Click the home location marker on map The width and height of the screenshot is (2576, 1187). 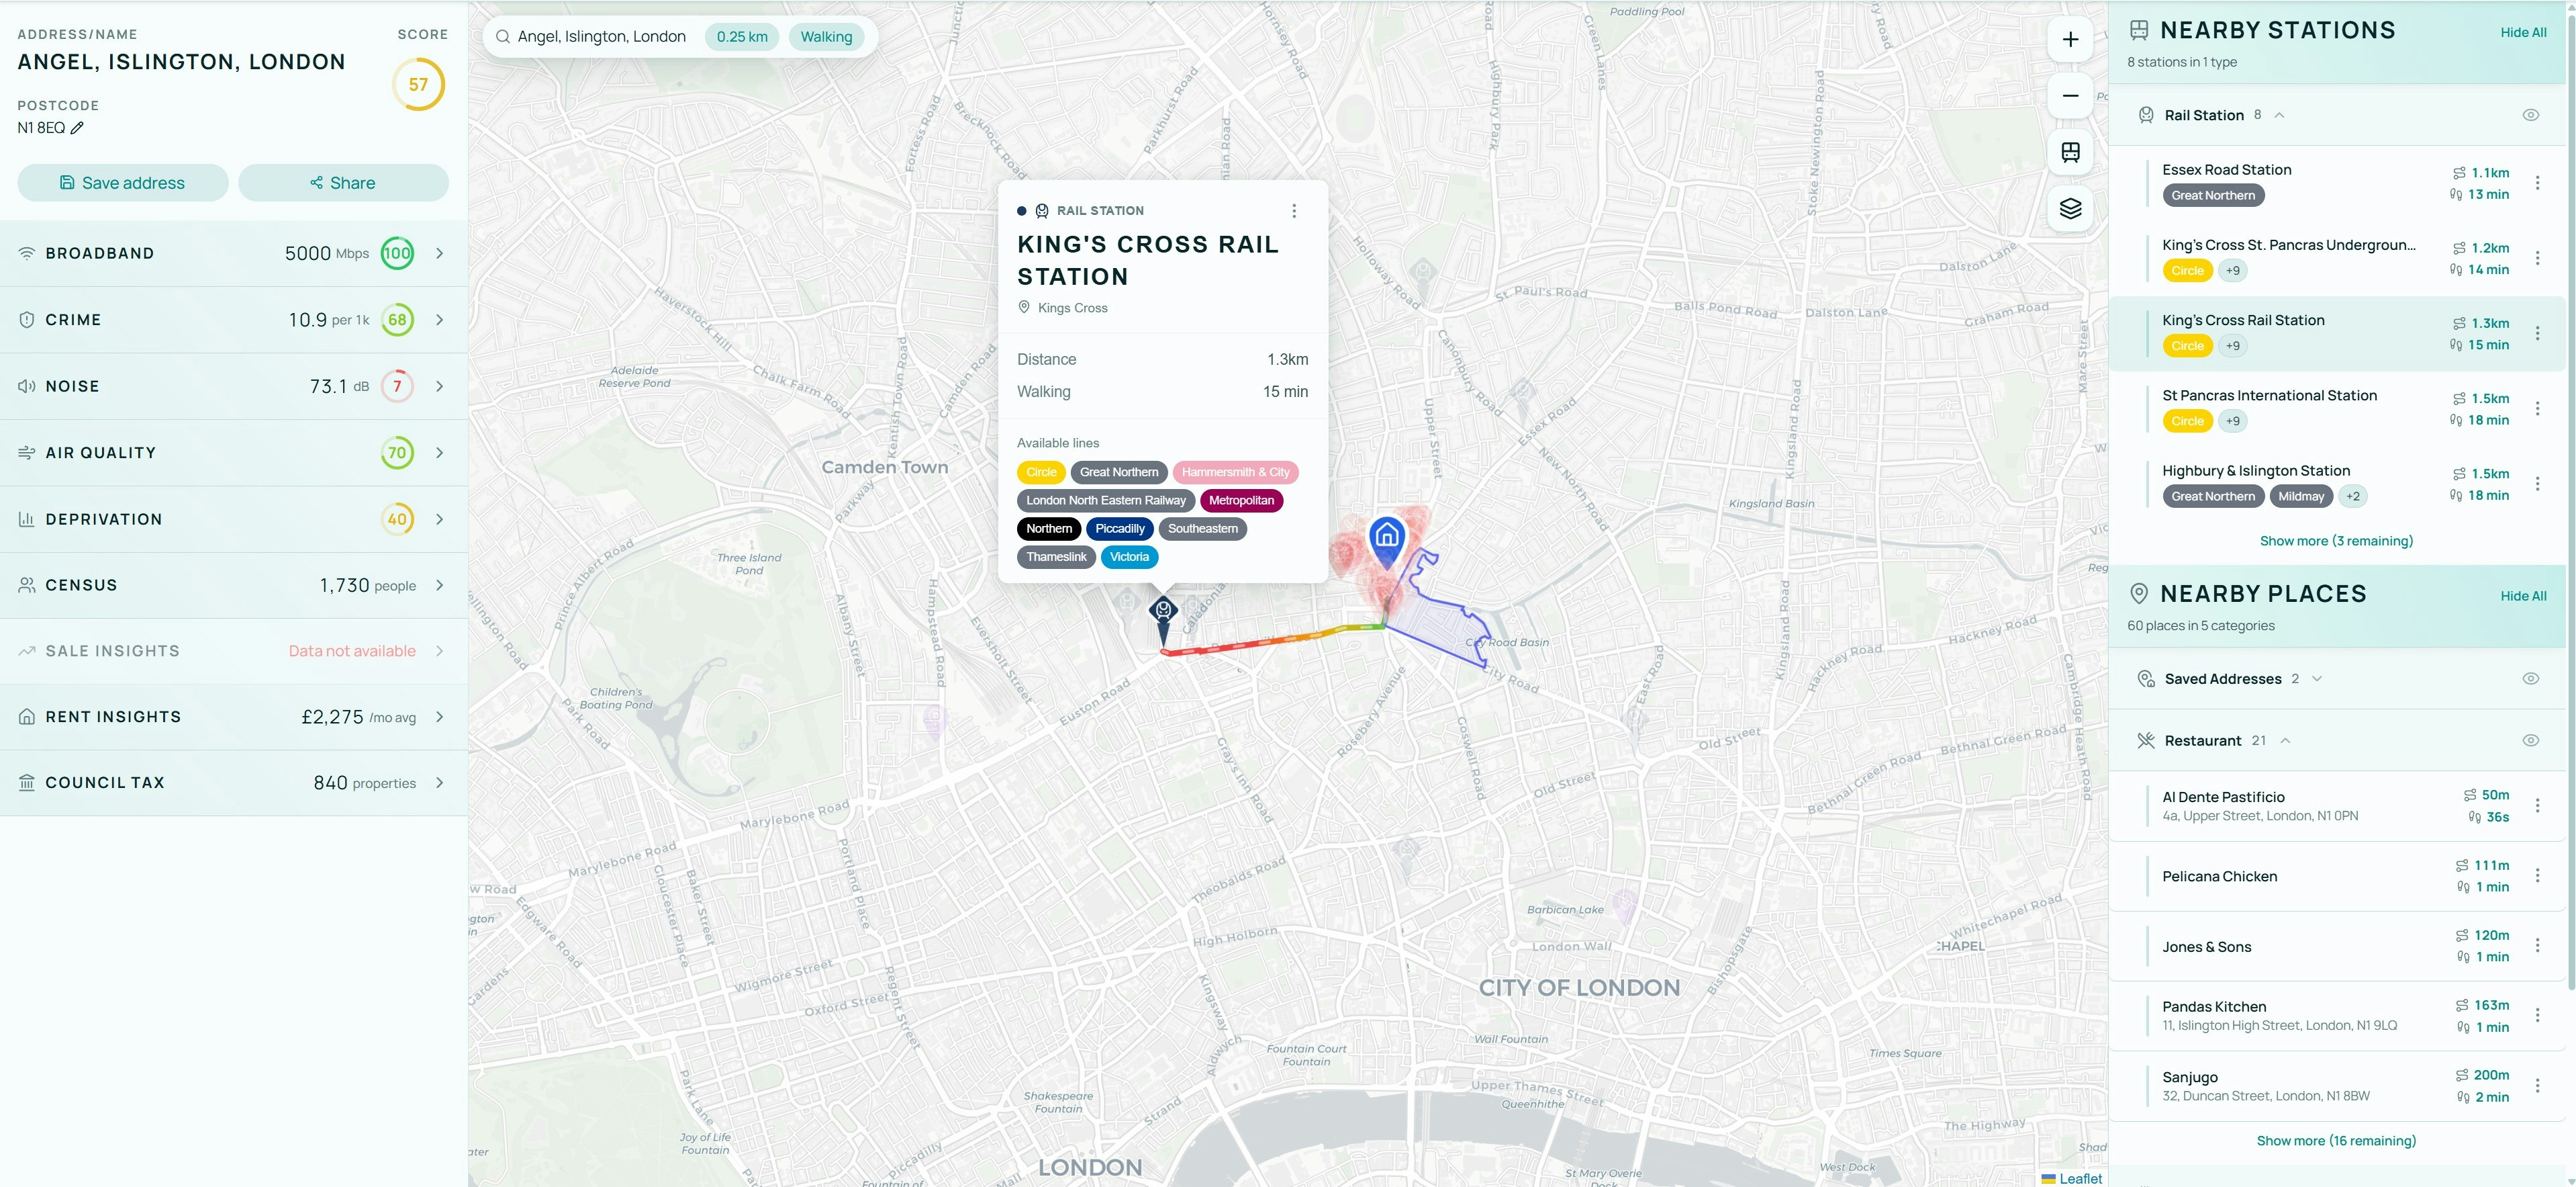[1387, 541]
